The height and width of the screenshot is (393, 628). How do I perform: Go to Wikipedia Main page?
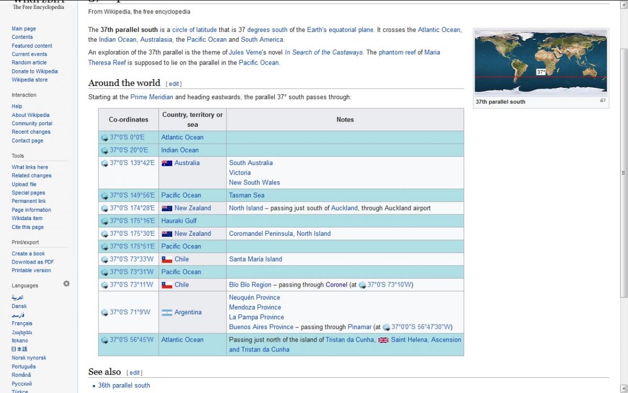pyautogui.click(x=24, y=29)
